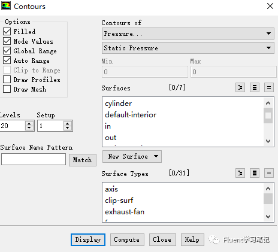Select all Surface Types with list icon
The width and height of the screenshot is (278, 252).
click(x=255, y=173)
